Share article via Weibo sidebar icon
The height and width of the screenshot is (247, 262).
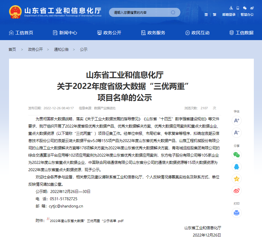pos(237,191)
